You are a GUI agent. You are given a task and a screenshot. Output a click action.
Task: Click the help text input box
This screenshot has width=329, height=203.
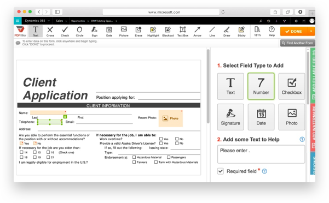point(261,154)
